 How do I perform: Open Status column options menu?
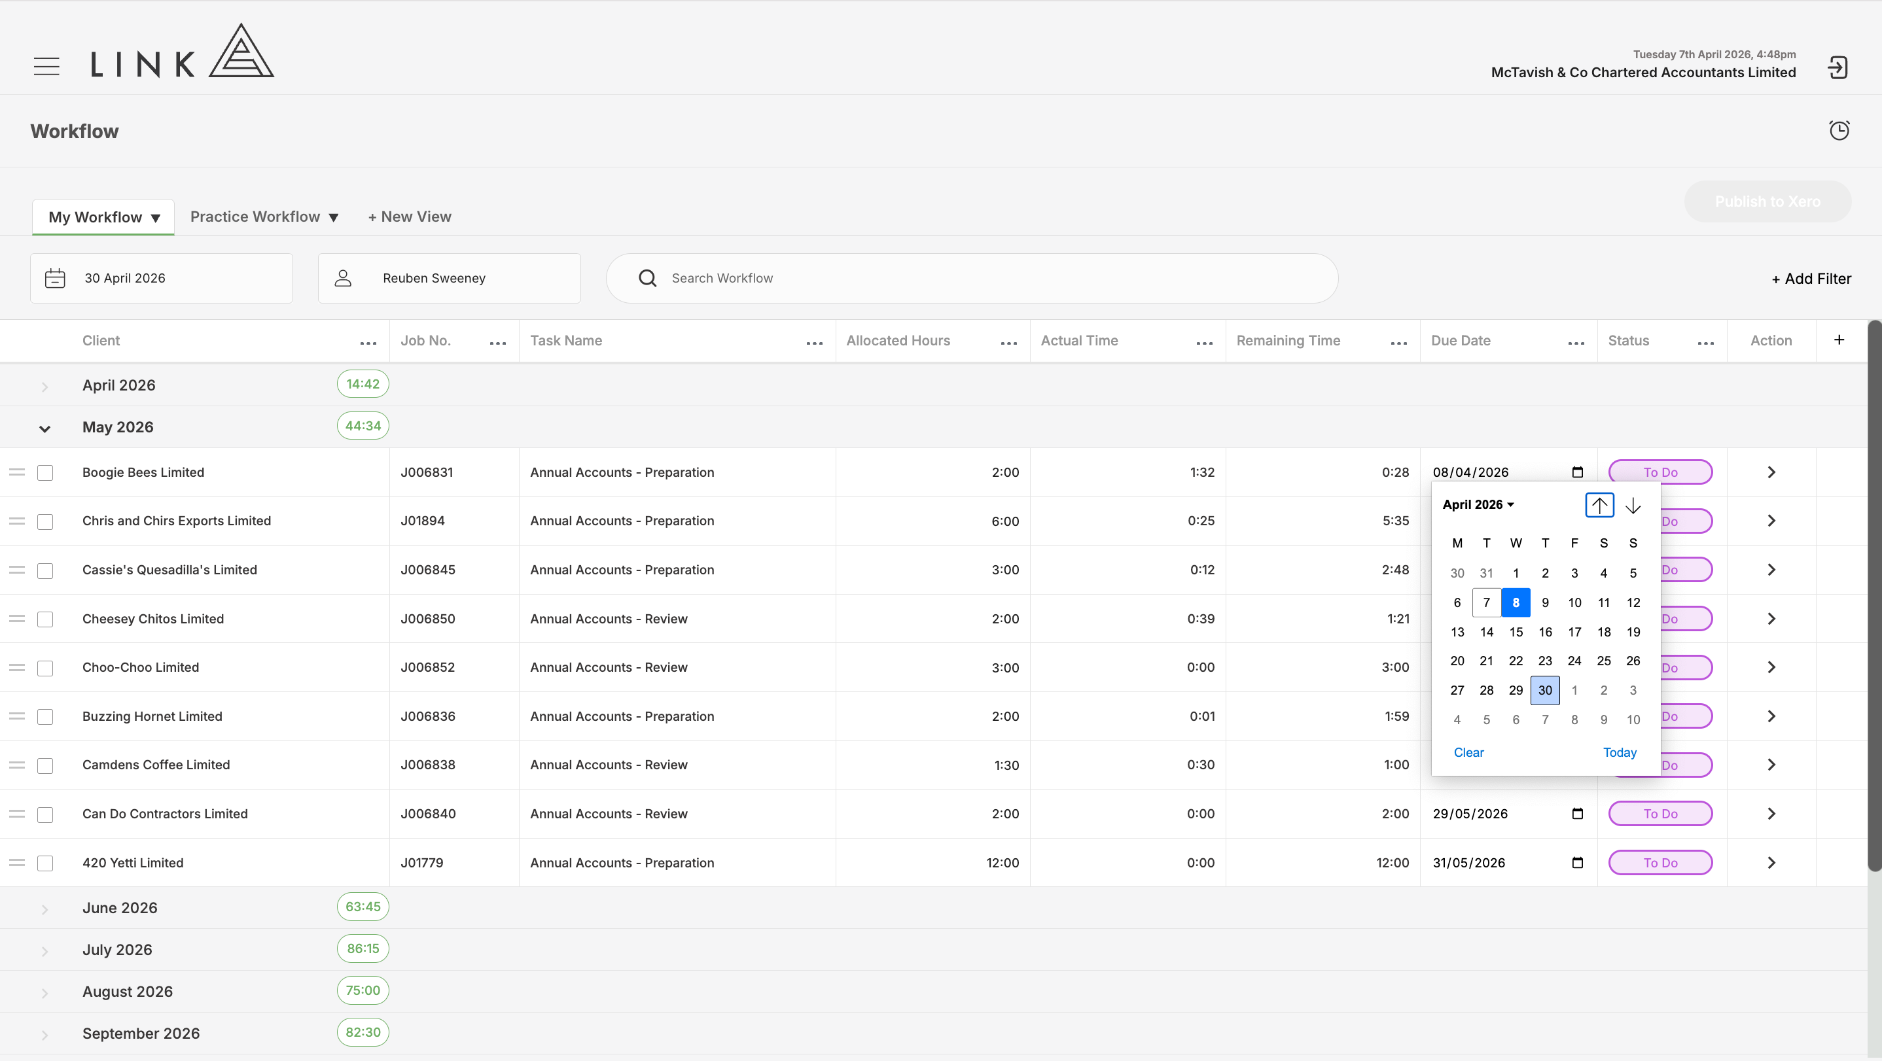coord(1706,343)
